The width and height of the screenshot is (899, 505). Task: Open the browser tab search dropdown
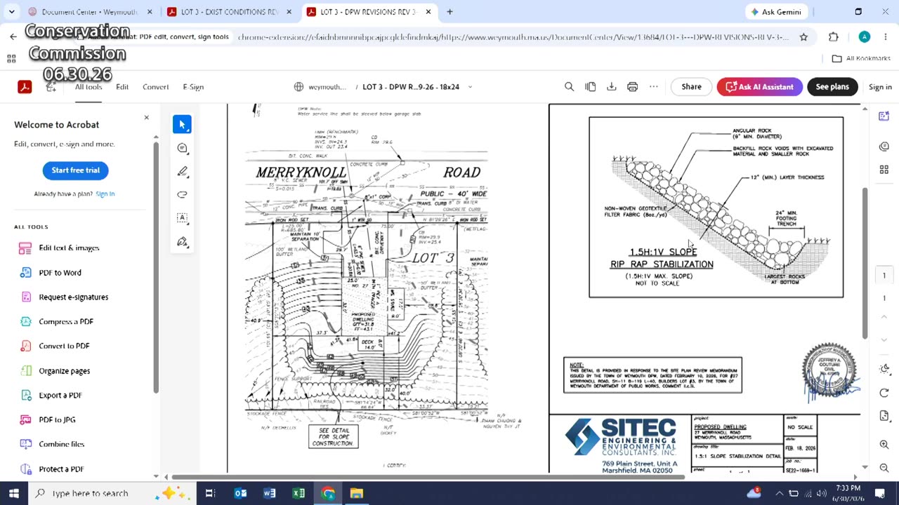click(11, 12)
